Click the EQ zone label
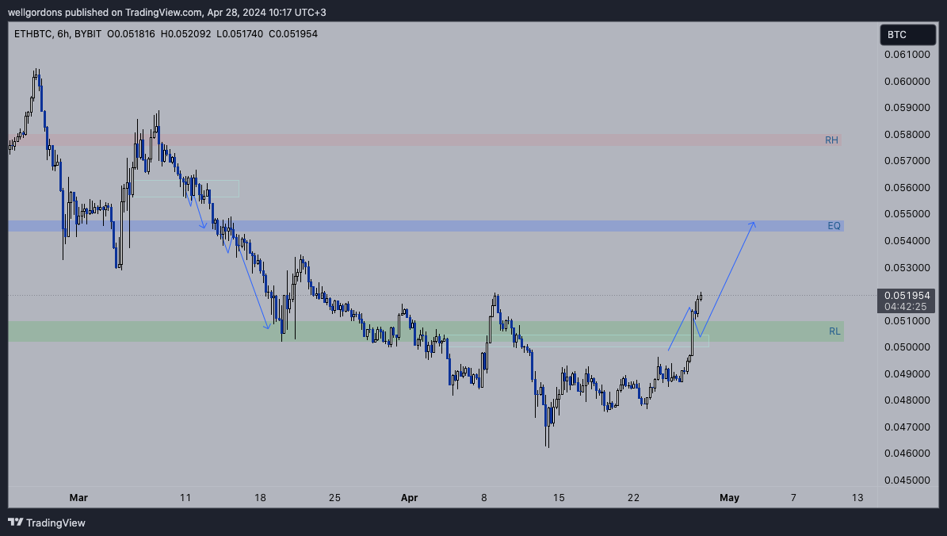The image size is (947, 536). (834, 226)
